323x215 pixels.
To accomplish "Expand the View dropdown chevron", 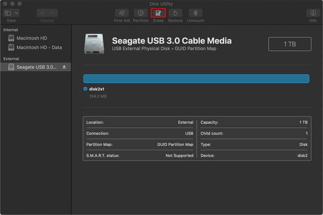I will (16, 13).
